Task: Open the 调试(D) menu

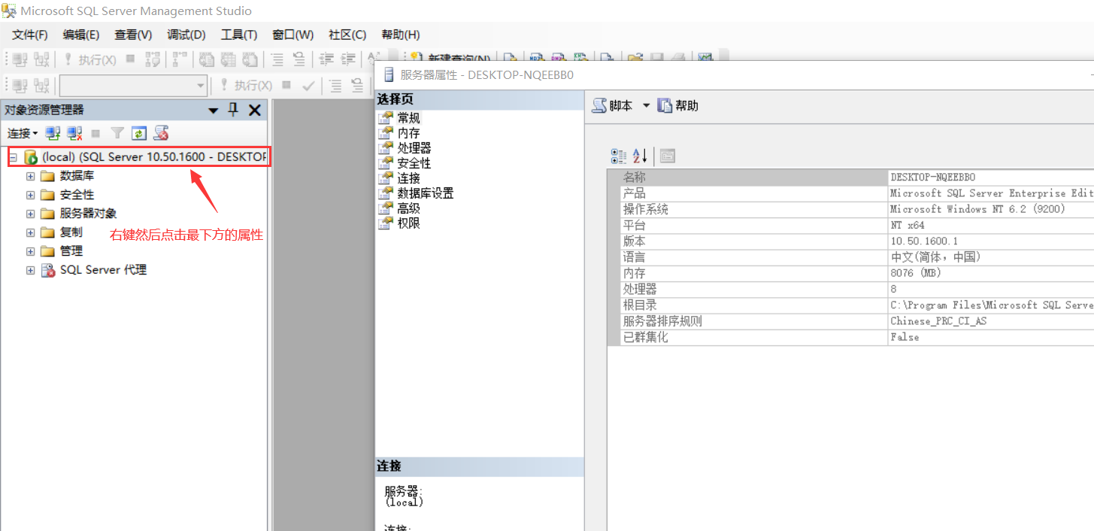Action: (x=186, y=35)
